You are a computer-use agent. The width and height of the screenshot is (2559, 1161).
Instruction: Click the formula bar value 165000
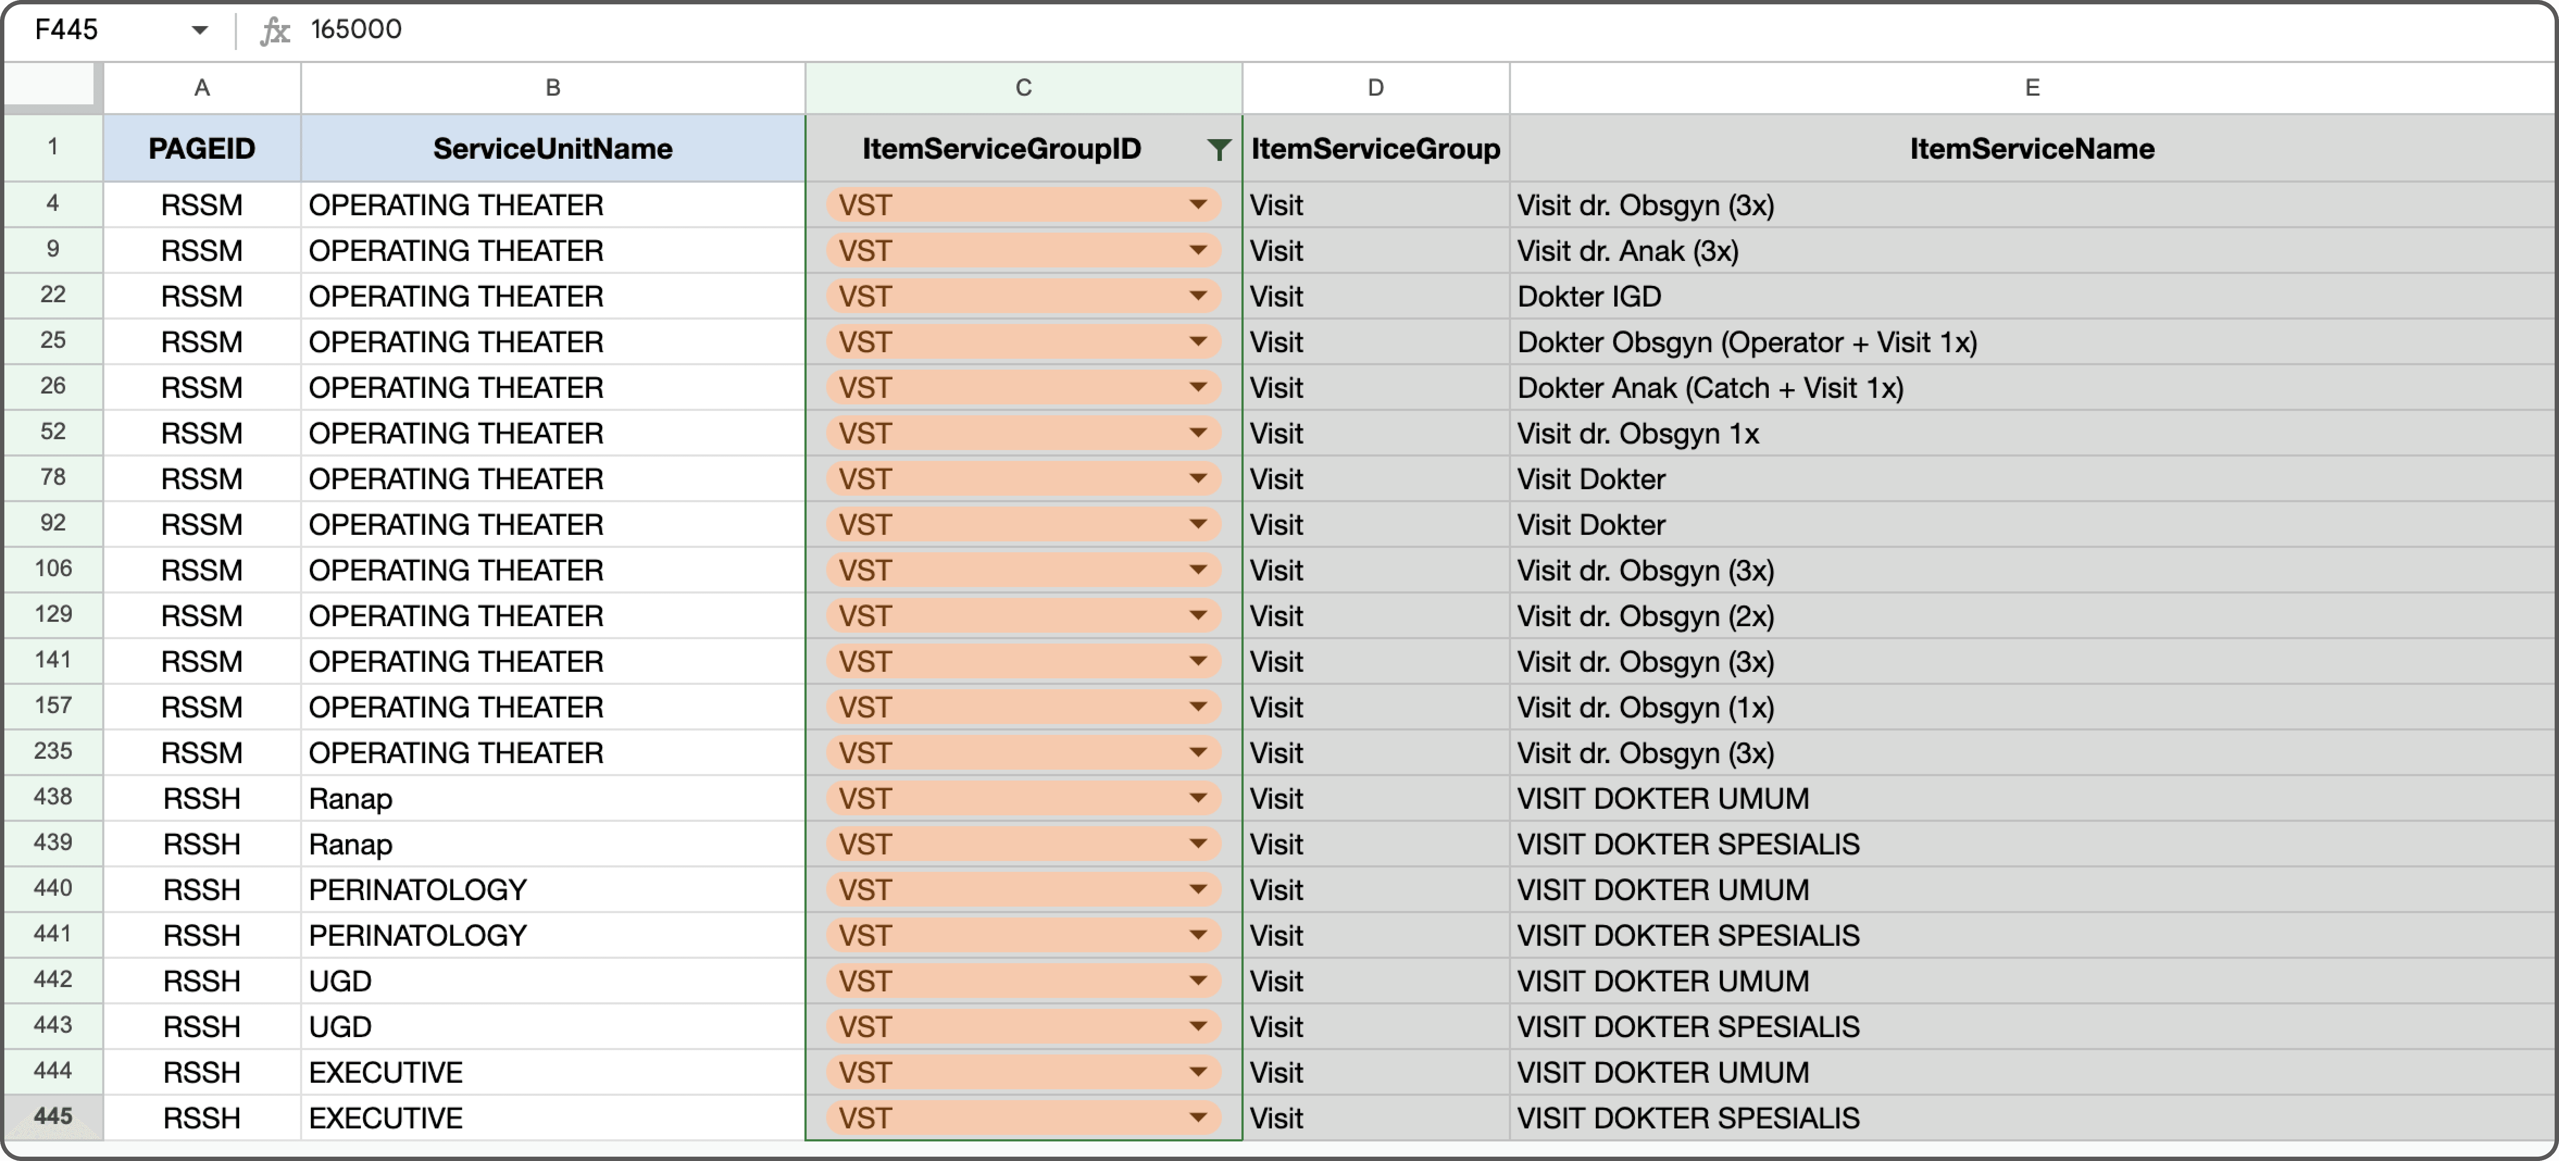point(355,30)
